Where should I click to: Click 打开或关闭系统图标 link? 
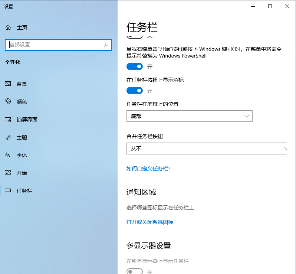pyautogui.click(x=150, y=222)
